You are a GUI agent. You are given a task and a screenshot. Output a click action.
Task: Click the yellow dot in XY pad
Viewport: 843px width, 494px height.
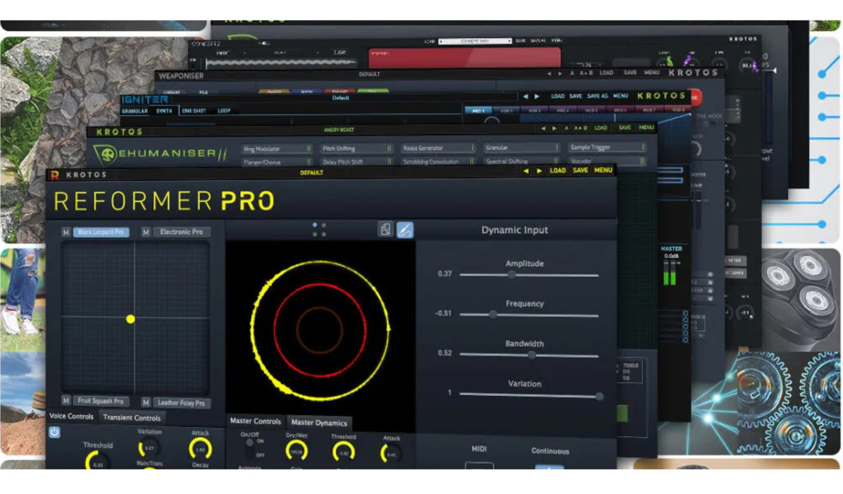click(x=130, y=319)
